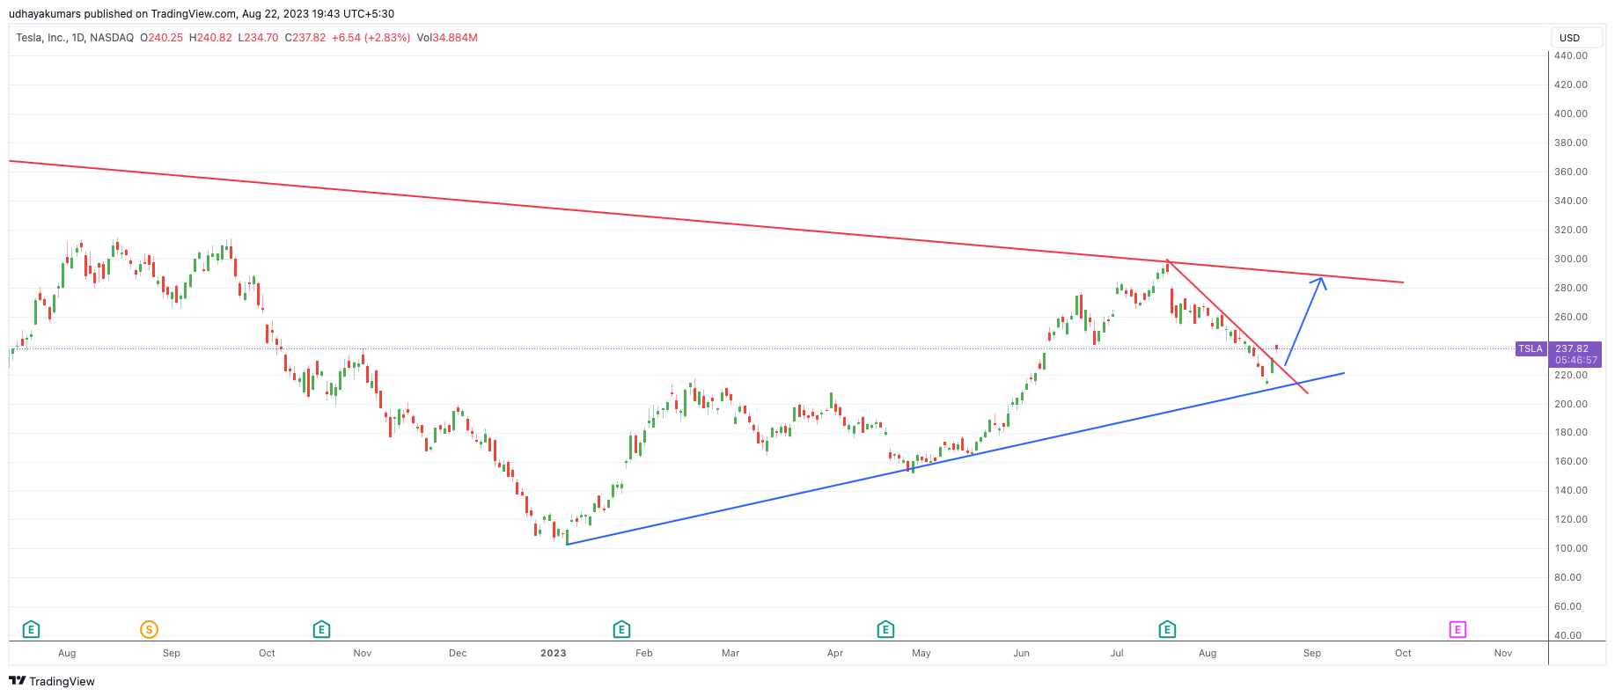Viewport: 1615px width, 696px height.
Task: Click the low value L234.70
Action: [x=258, y=38]
